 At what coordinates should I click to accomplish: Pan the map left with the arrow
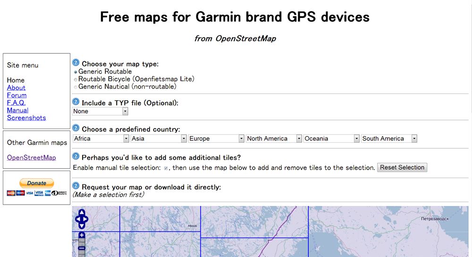click(x=77, y=219)
